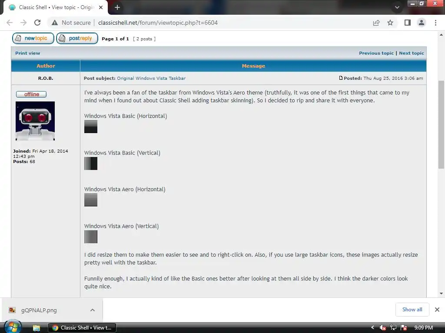Select the Classic Shell Chrome taskbar button
445x333 pixels.
click(x=82, y=328)
